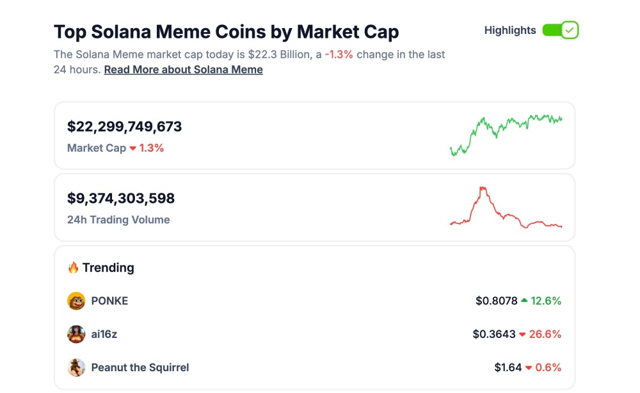Click the fire Trending icon
The width and height of the screenshot is (640, 393).
73,268
